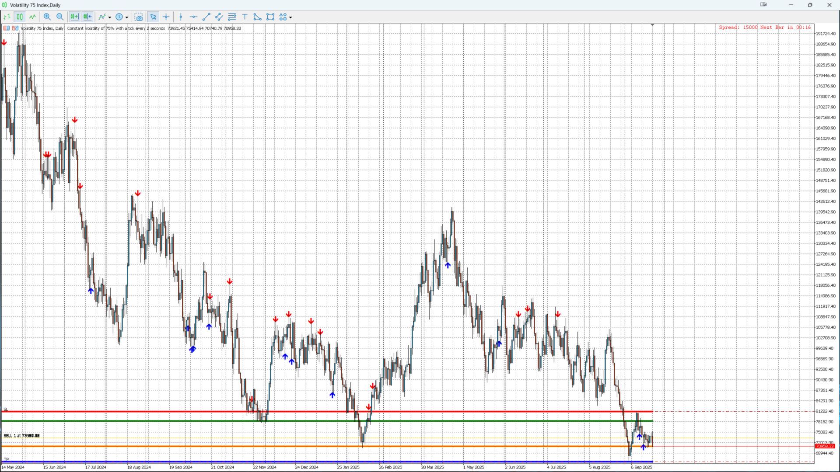Toggle auto scroll to latest bar
This screenshot has height=472, width=840.
coord(87,17)
